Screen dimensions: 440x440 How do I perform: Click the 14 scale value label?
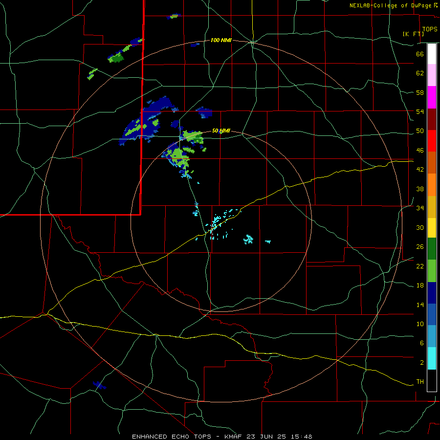pyautogui.click(x=420, y=305)
